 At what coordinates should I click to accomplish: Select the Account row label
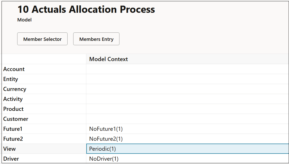14,69
